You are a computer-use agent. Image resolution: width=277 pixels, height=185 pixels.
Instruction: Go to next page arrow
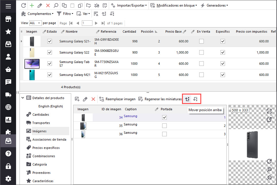point(96,23)
